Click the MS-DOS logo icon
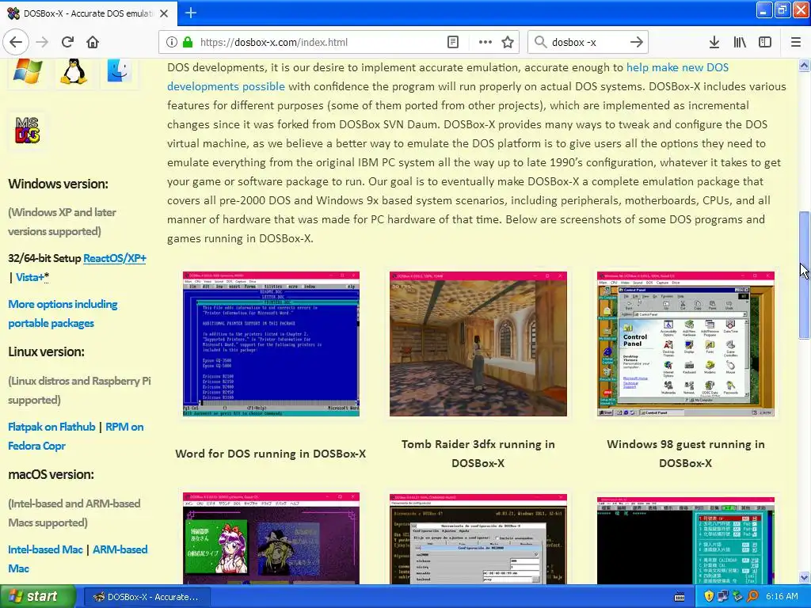Viewport: 811px width, 608px height. tap(27, 131)
